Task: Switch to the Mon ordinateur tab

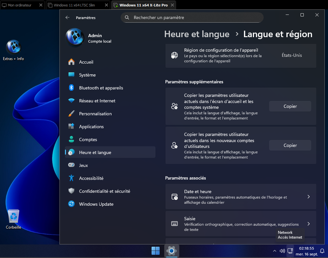Action: (19, 5)
